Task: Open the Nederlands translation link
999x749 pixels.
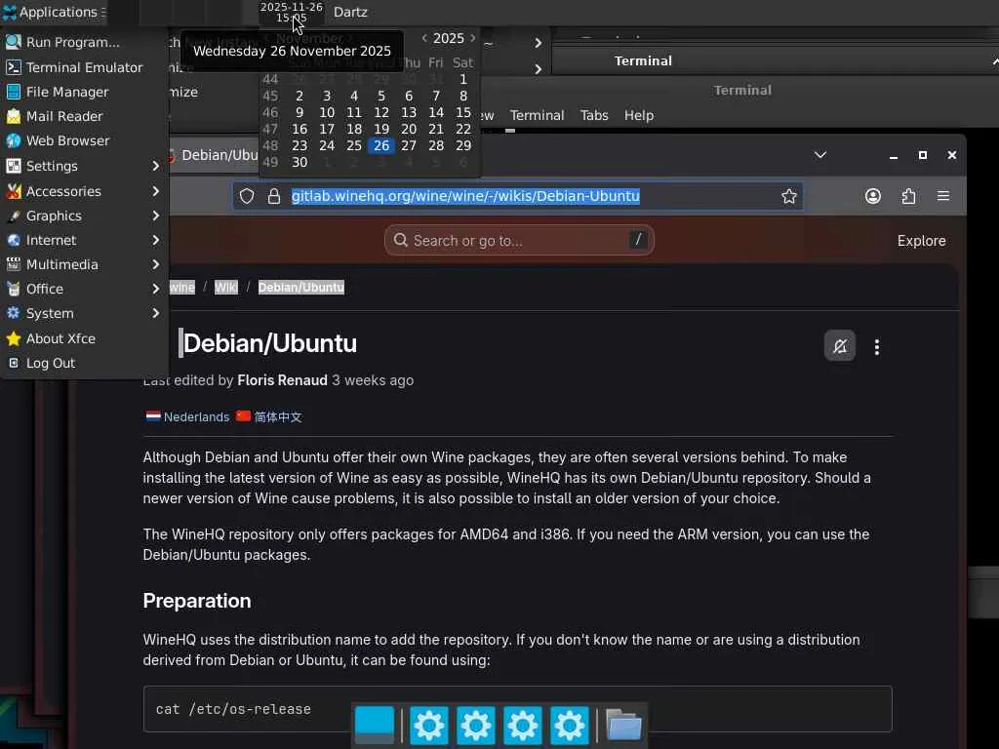Action: [x=196, y=416]
